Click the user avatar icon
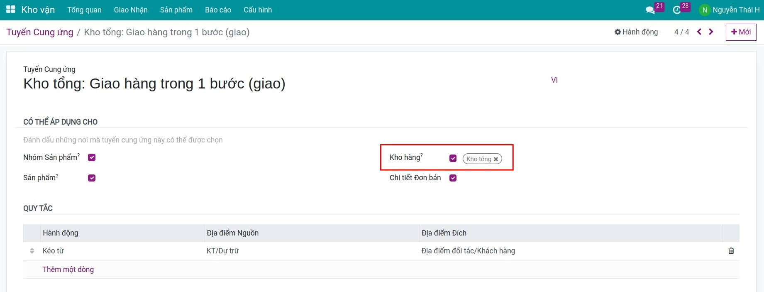The height and width of the screenshot is (292, 764). 704,10
